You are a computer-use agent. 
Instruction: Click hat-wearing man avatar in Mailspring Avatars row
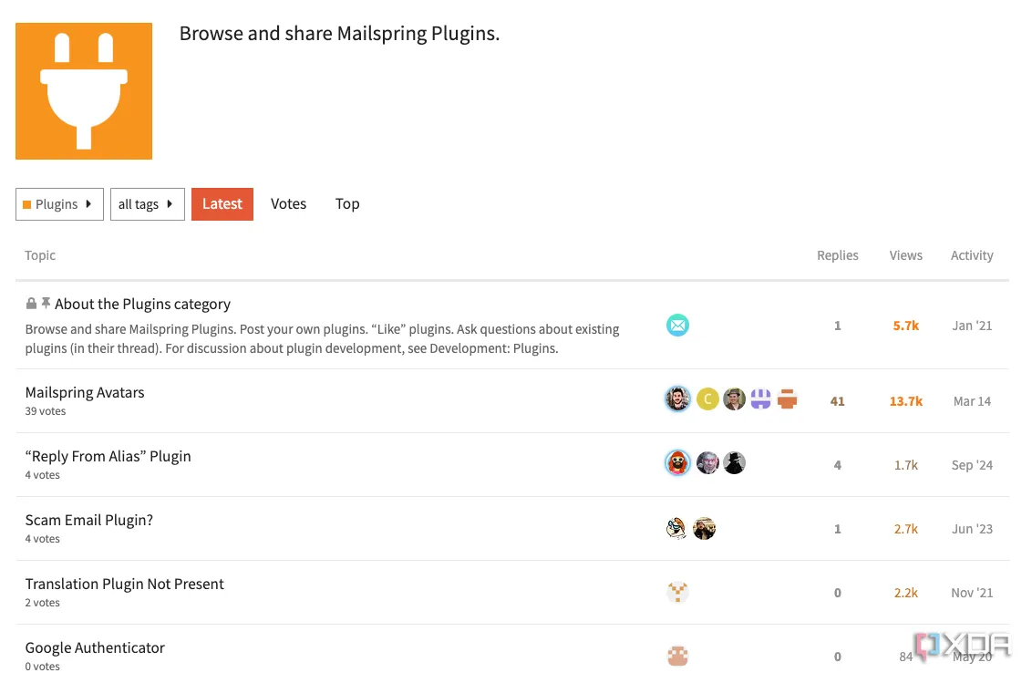pos(734,398)
